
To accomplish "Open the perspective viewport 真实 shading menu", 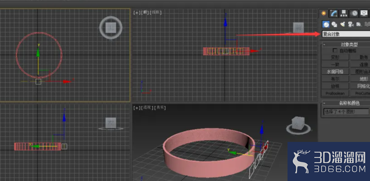I will [160, 108].
